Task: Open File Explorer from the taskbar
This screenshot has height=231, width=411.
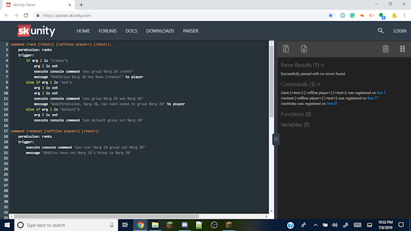Action: point(155,225)
